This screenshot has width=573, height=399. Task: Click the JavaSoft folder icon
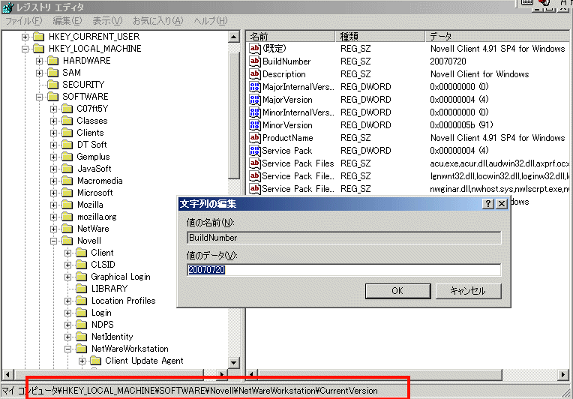tap(67, 169)
